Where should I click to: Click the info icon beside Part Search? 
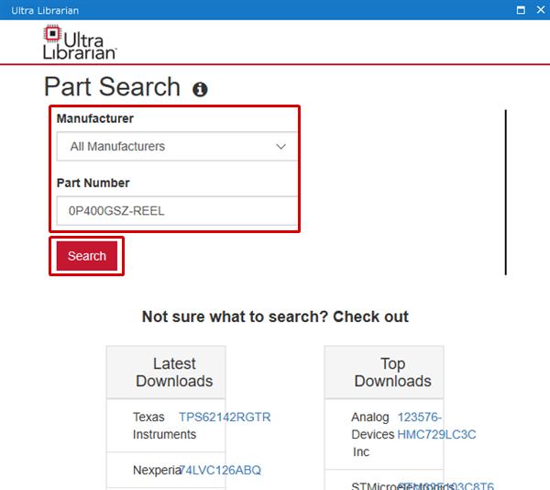pyautogui.click(x=200, y=90)
